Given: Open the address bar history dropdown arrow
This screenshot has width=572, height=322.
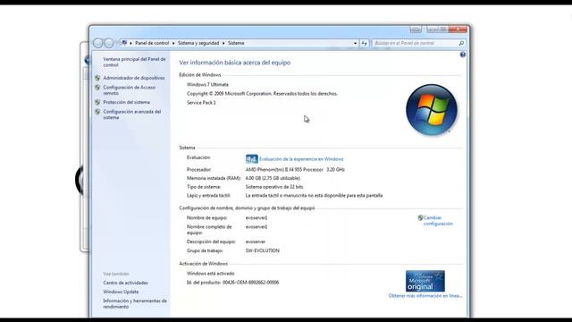Looking at the screenshot, I should pyautogui.click(x=356, y=43).
